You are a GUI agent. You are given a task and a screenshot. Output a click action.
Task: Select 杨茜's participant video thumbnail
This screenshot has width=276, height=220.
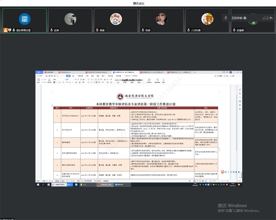(x=116, y=20)
